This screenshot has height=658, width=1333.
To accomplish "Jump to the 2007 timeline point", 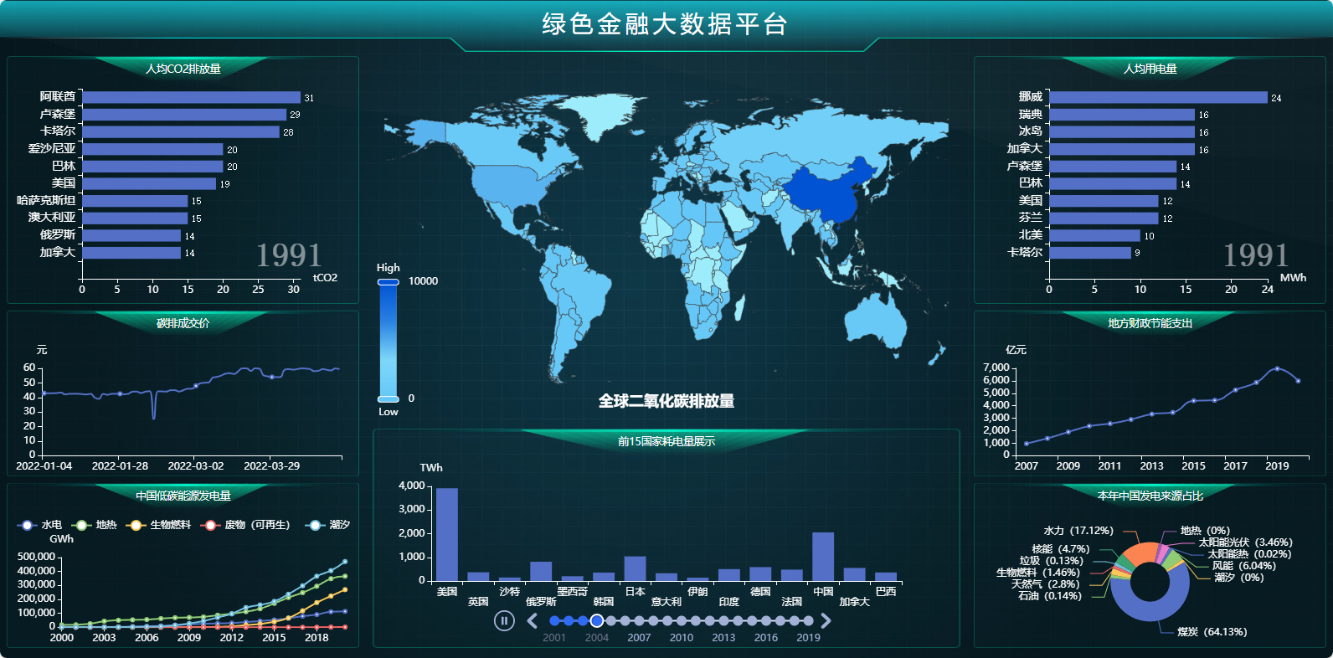I will (639, 620).
